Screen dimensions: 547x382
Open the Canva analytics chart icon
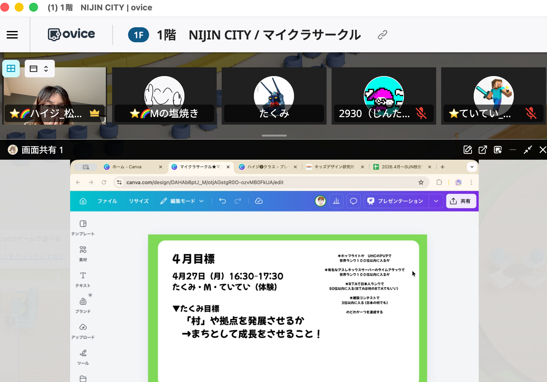click(x=336, y=201)
